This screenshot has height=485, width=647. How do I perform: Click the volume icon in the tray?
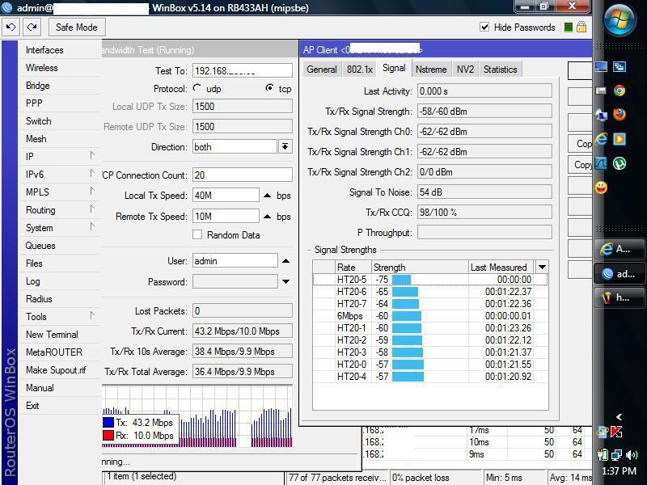(x=631, y=454)
